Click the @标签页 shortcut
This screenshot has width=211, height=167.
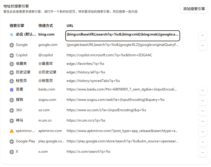coord(46,81)
